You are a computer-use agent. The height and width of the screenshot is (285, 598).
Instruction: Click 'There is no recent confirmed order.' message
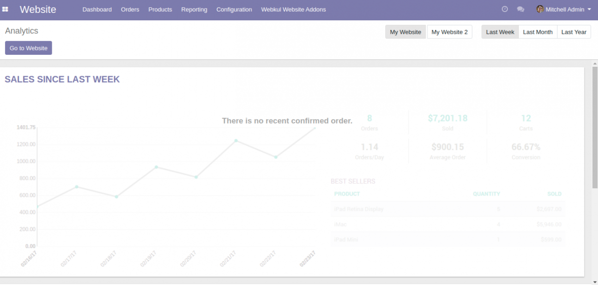tap(287, 121)
